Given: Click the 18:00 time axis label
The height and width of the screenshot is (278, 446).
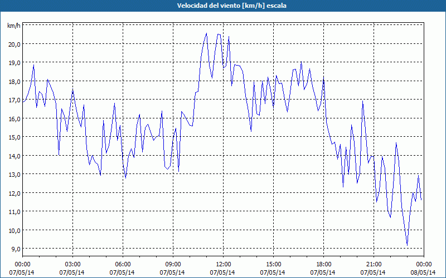Looking at the screenshot, I should click(324, 265).
